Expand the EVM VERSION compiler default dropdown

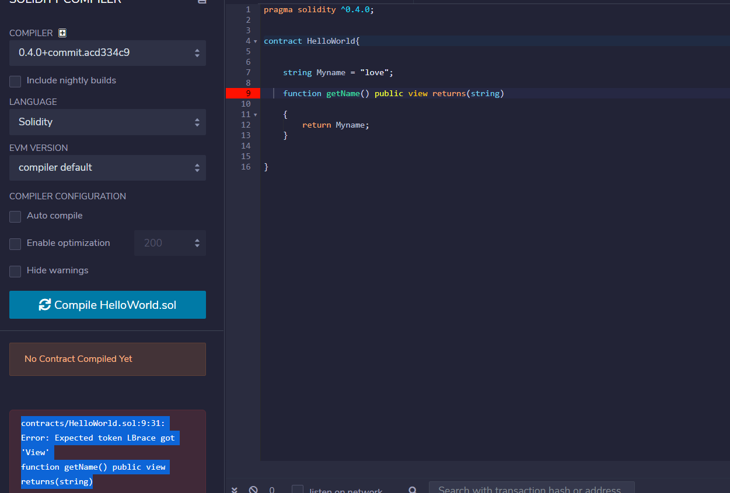coord(107,167)
